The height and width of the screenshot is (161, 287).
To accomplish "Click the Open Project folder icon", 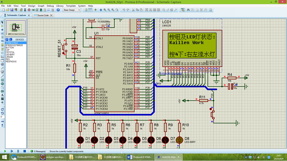I will (x=8, y=10).
